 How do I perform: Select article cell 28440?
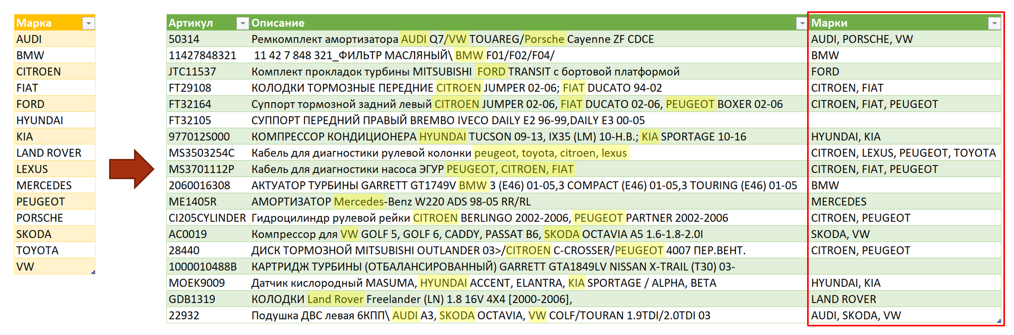pos(208,250)
